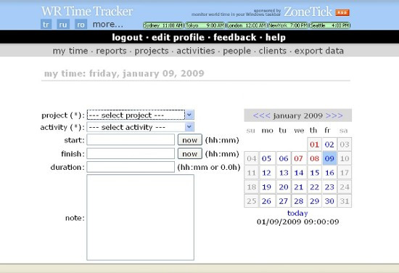
Task: Select January 23 in the calendar
Action: tap(329, 187)
